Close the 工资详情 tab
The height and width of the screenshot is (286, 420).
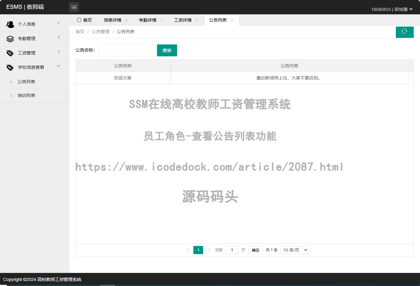point(197,20)
